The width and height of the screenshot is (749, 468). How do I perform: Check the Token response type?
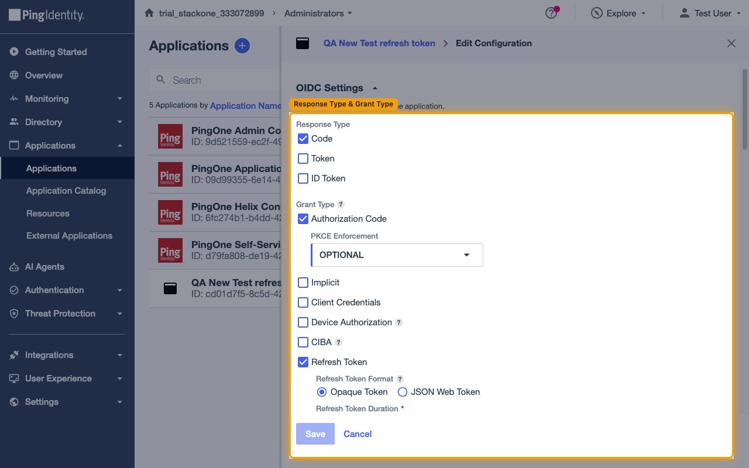(x=303, y=159)
